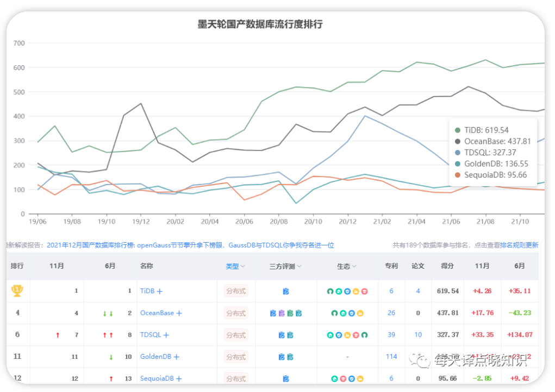This screenshot has height=392, width=555.
Task: Click the red ecosystem icon in TDSQL row
Action: click(356, 335)
